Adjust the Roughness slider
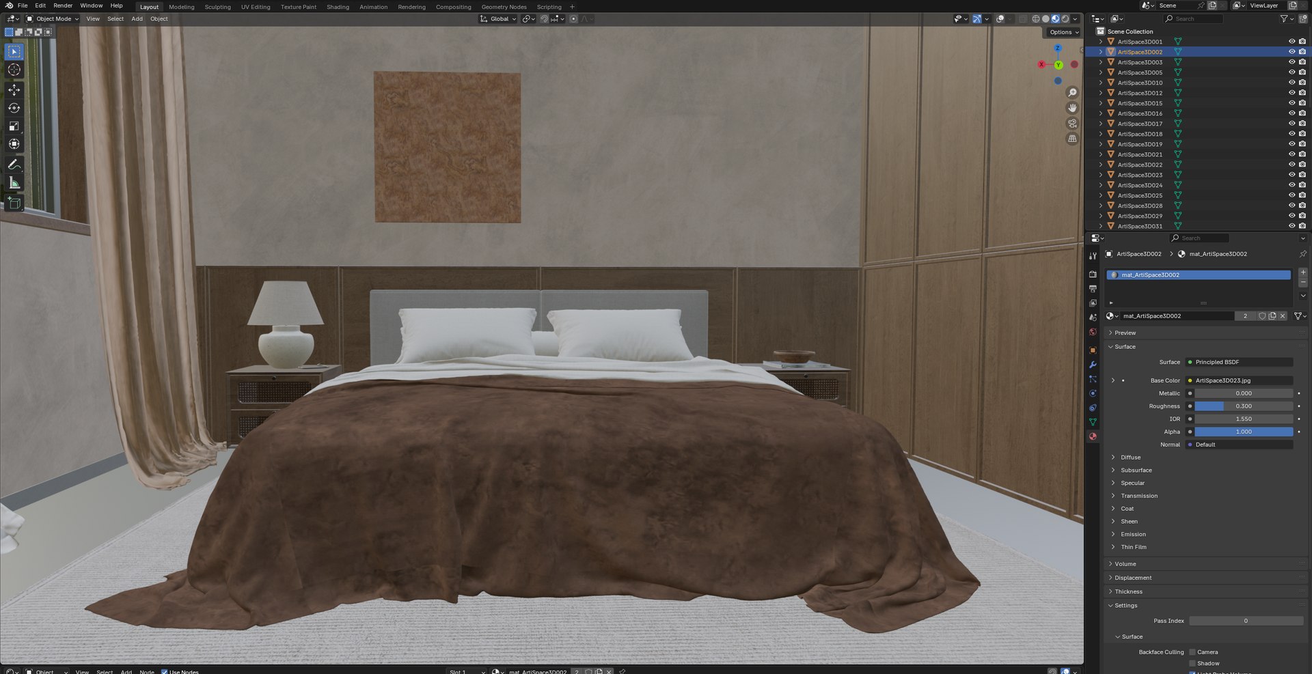 click(1244, 406)
